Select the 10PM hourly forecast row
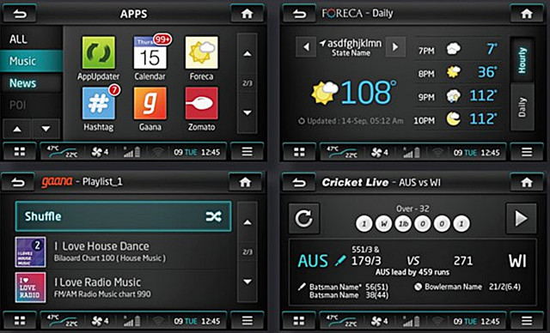This screenshot has width=550, height=333. click(458, 119)
